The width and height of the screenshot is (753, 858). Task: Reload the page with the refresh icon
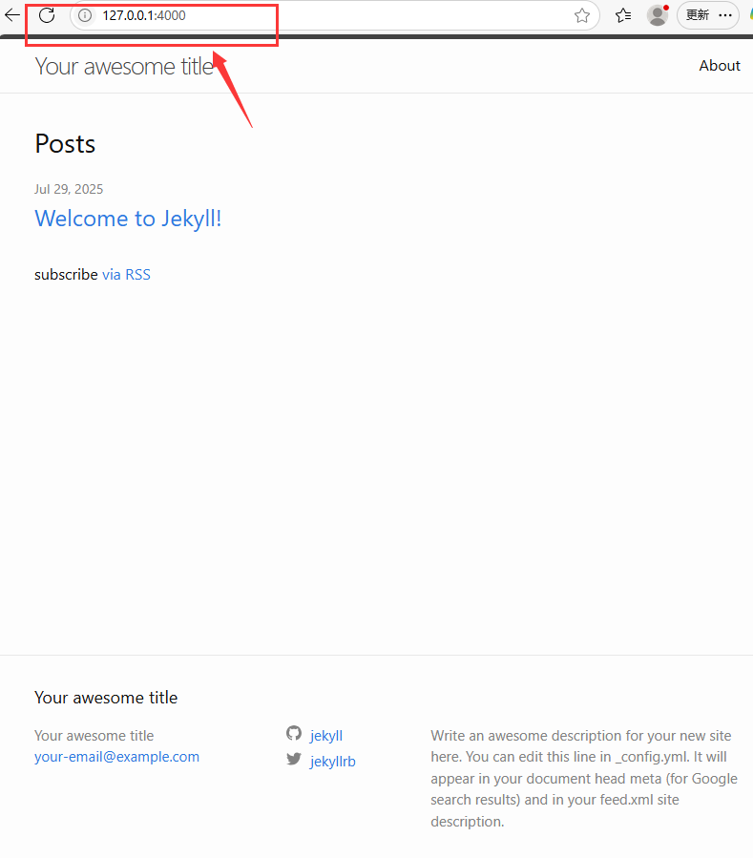coord(47,15)
